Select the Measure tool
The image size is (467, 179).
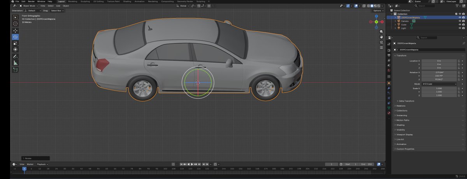15,62
